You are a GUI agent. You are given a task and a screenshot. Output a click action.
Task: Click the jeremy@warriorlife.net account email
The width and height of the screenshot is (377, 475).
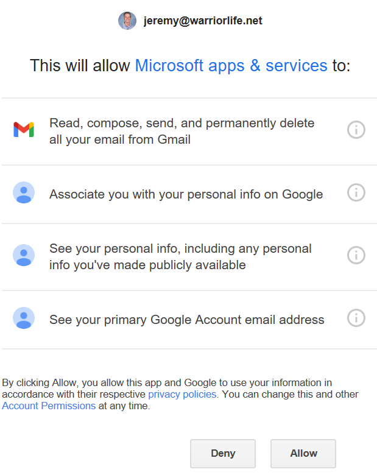point(203,21)
